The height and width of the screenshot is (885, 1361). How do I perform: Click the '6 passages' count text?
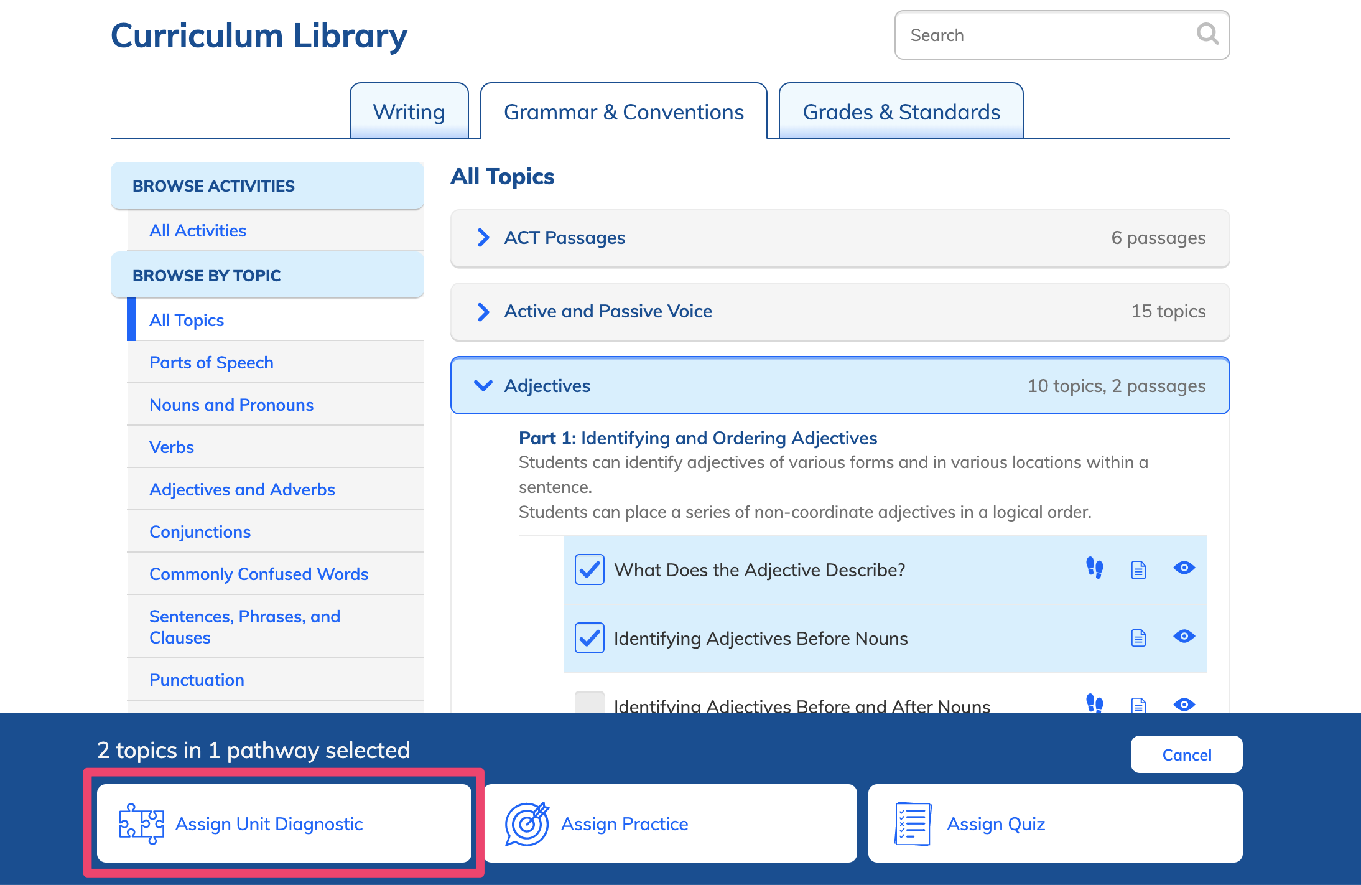(x=1158, y=238)
